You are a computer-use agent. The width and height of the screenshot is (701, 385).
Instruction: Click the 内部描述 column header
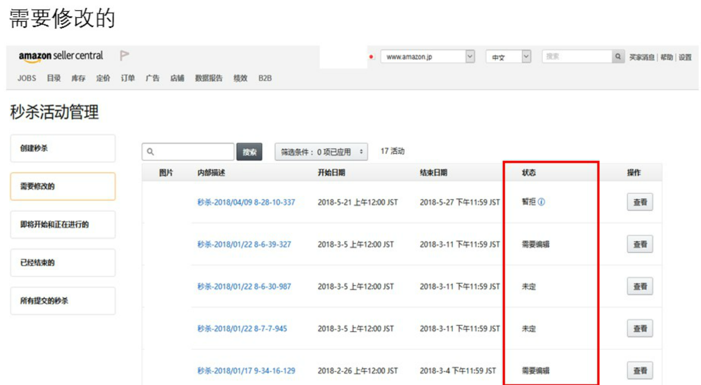211,173
